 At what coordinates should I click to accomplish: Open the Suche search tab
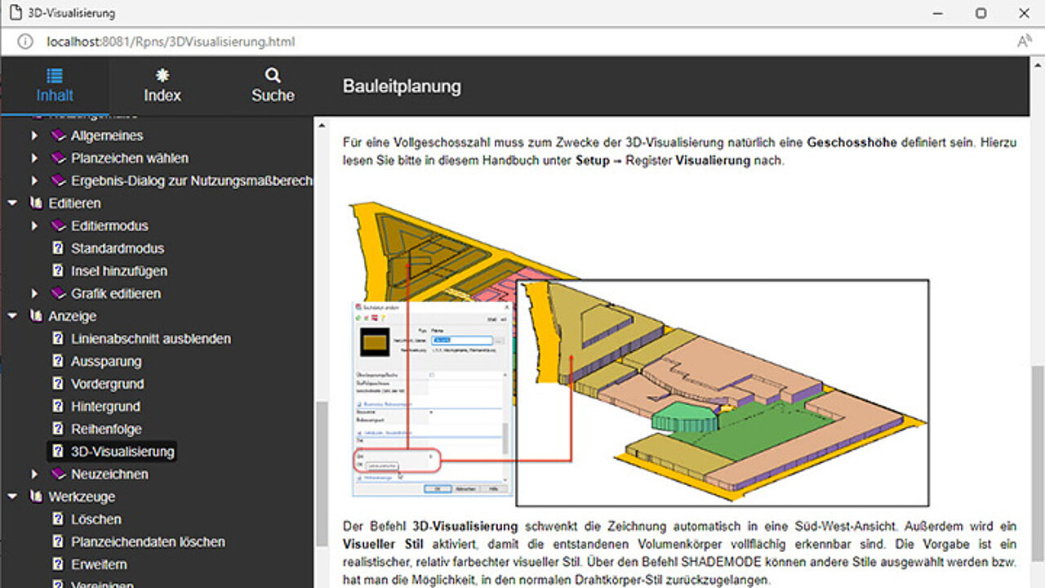273,86
